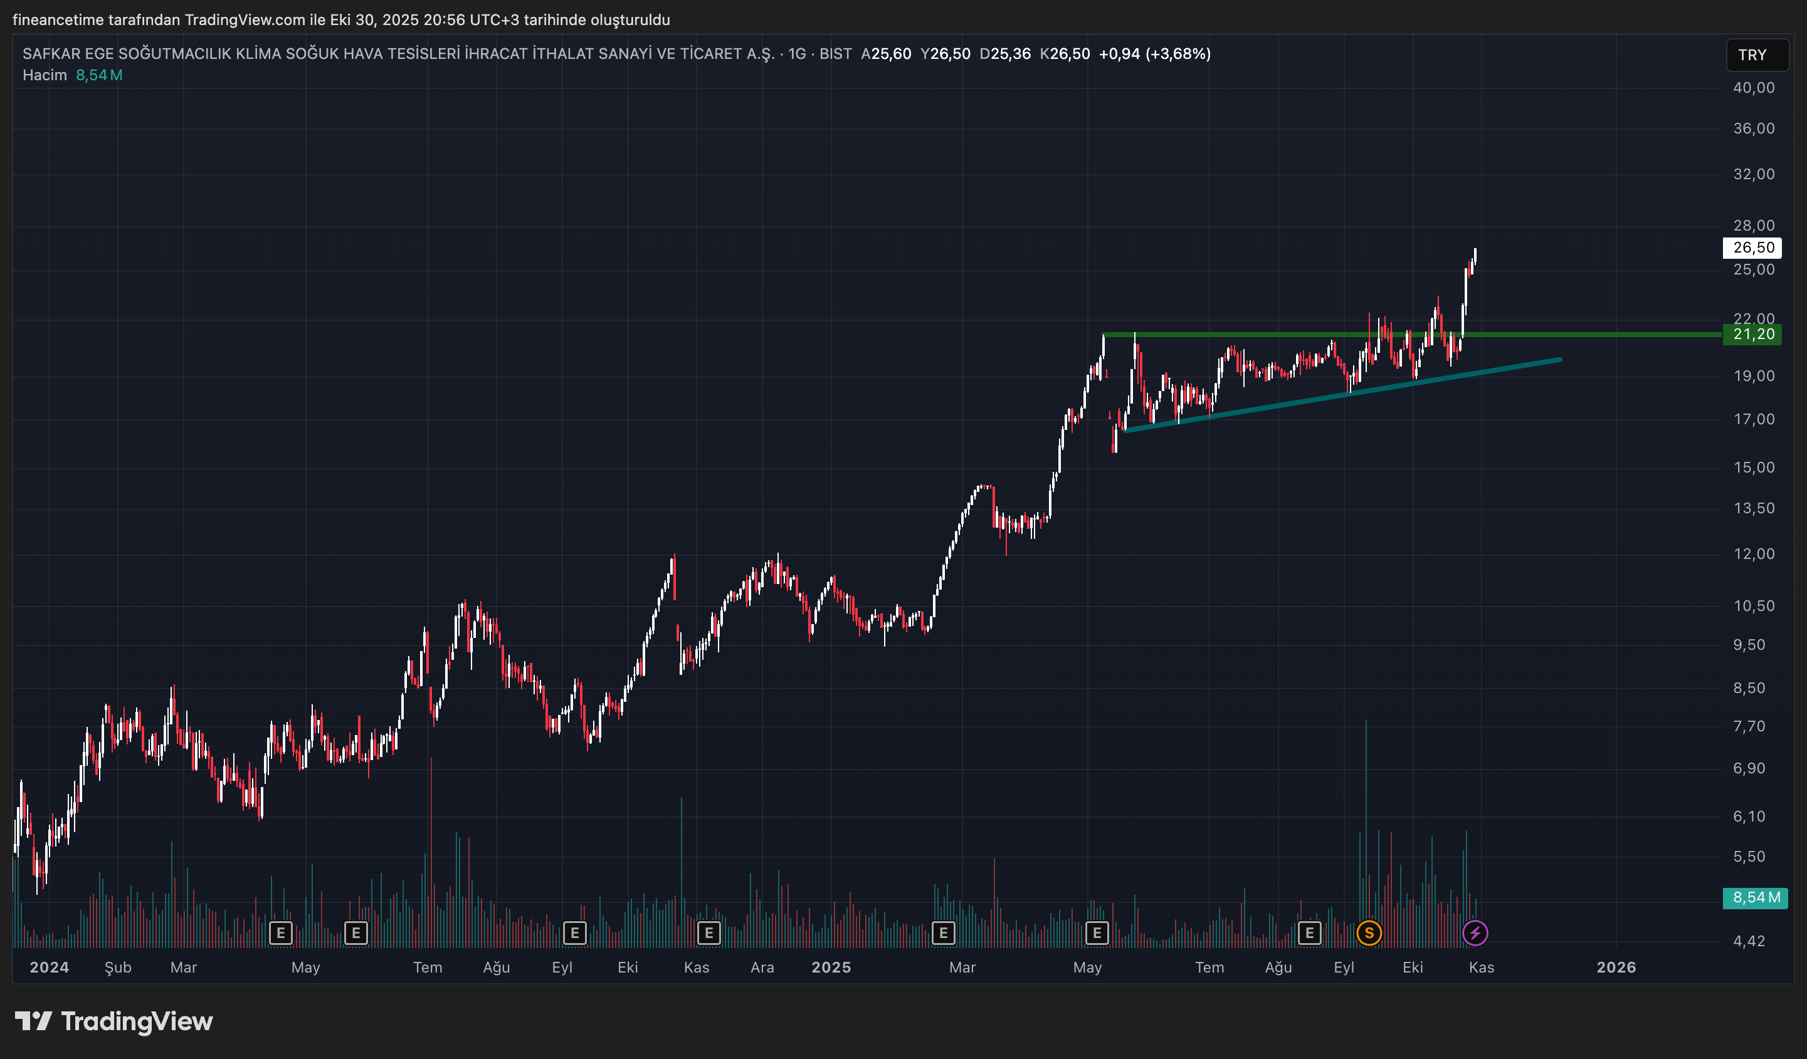Click the earnings marker after Ağu 2025

[x=1309, y=933]
